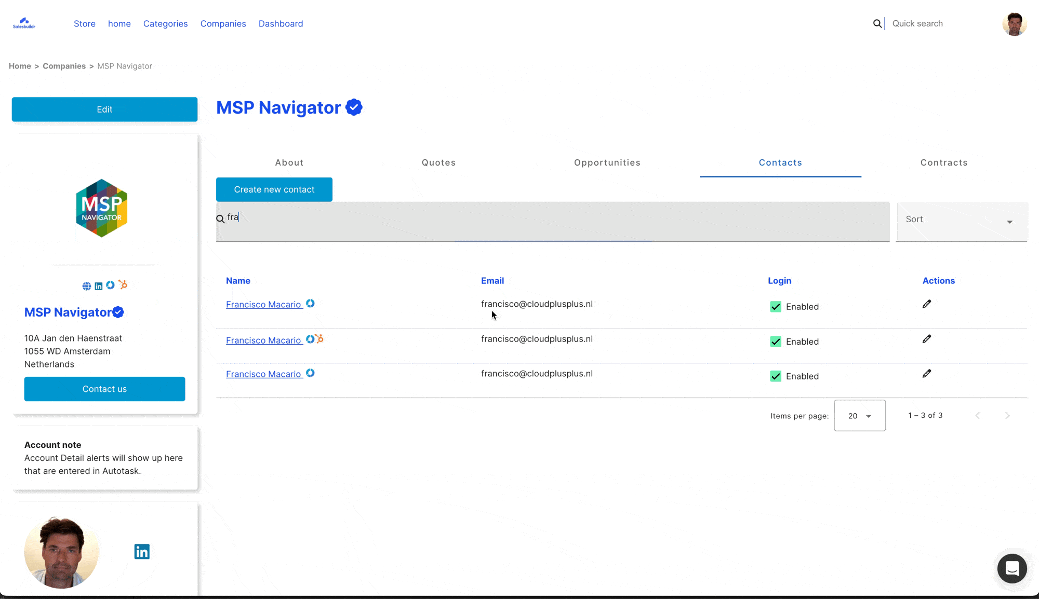The image size is (1039, 599).
Task: Open the last Francisco Macario link
Action: pos(264,374)
